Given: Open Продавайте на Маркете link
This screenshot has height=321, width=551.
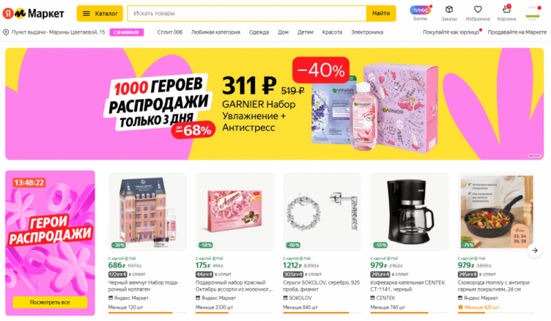Looking at the screenshot, I should pyautogui.click(x=517, y=32).
